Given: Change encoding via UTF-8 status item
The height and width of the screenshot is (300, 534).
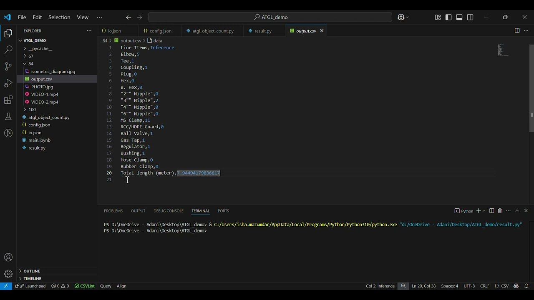Looking at the screenshot, I should pyautogui.click(x=469, y=286).
